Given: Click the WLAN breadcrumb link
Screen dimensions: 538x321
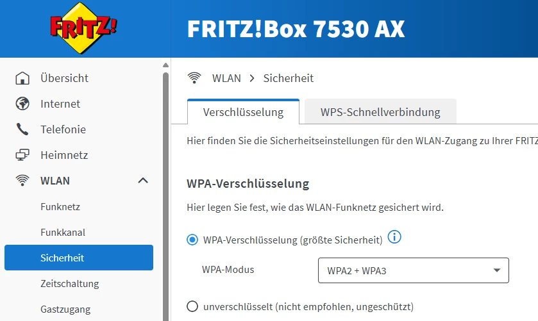Looking at the screenshot, I should pyautogui.click(x=226, y=78).
